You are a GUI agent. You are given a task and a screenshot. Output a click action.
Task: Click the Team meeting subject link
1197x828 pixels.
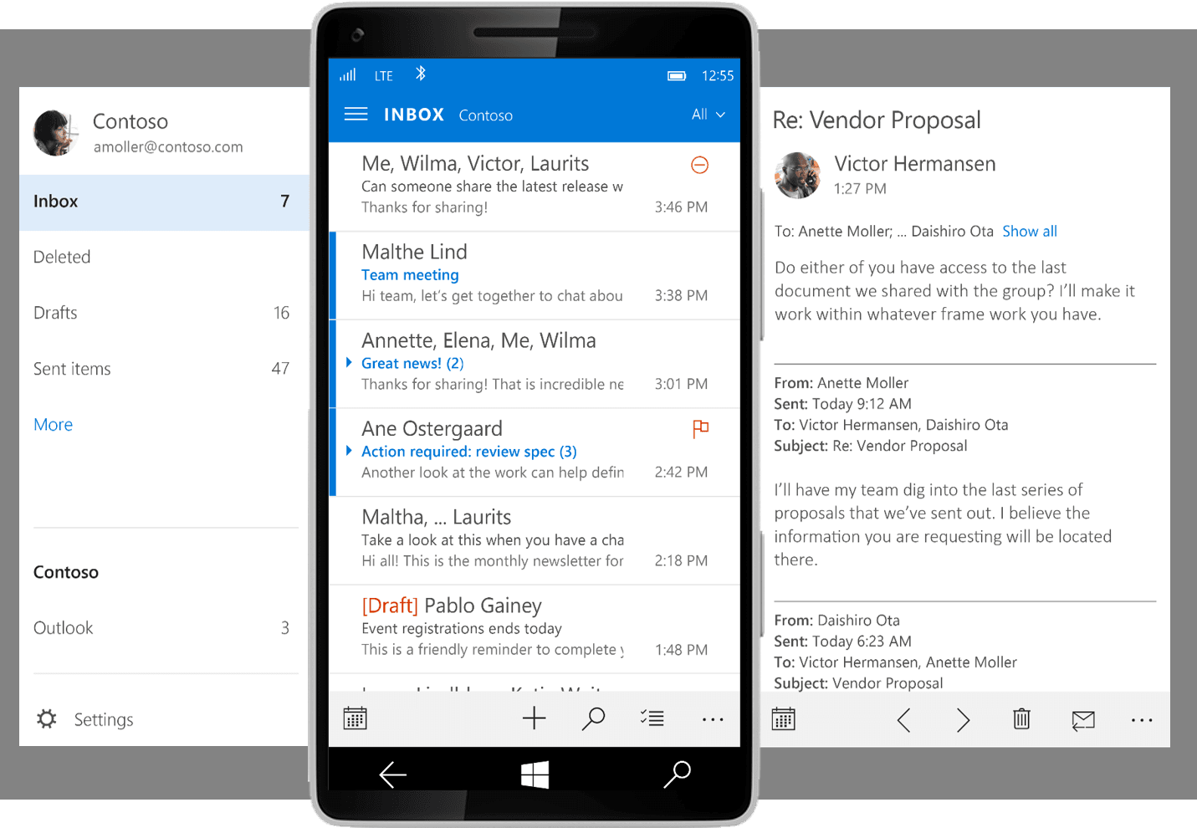pos(410,275)
